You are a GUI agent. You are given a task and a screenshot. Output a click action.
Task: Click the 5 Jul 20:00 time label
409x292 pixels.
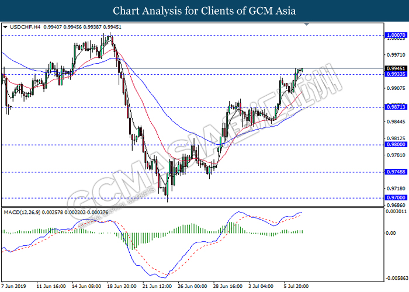click(296, 286)
